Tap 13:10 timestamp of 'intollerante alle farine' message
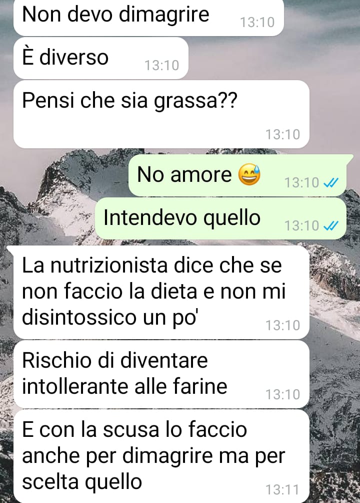Viewport: 360px width, 503px height. pos(282,395)
